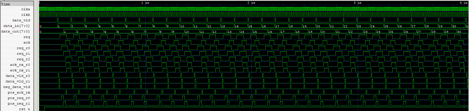
Task: Select the clka signal name
Action: click(25, 9)
